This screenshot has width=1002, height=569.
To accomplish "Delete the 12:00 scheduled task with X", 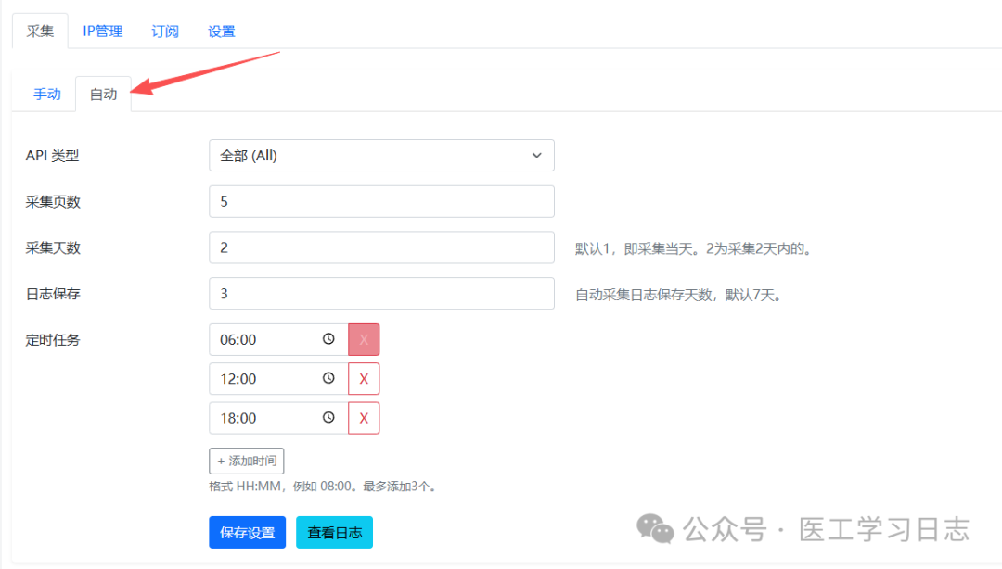I will pos(363,378).
